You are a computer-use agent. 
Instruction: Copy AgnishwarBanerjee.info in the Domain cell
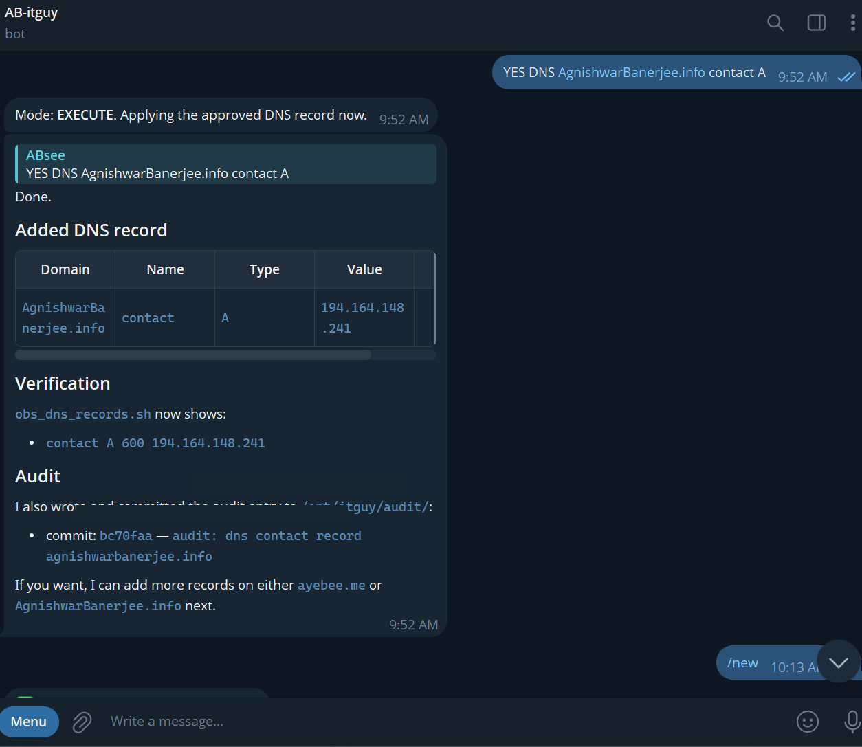[64, 318]
